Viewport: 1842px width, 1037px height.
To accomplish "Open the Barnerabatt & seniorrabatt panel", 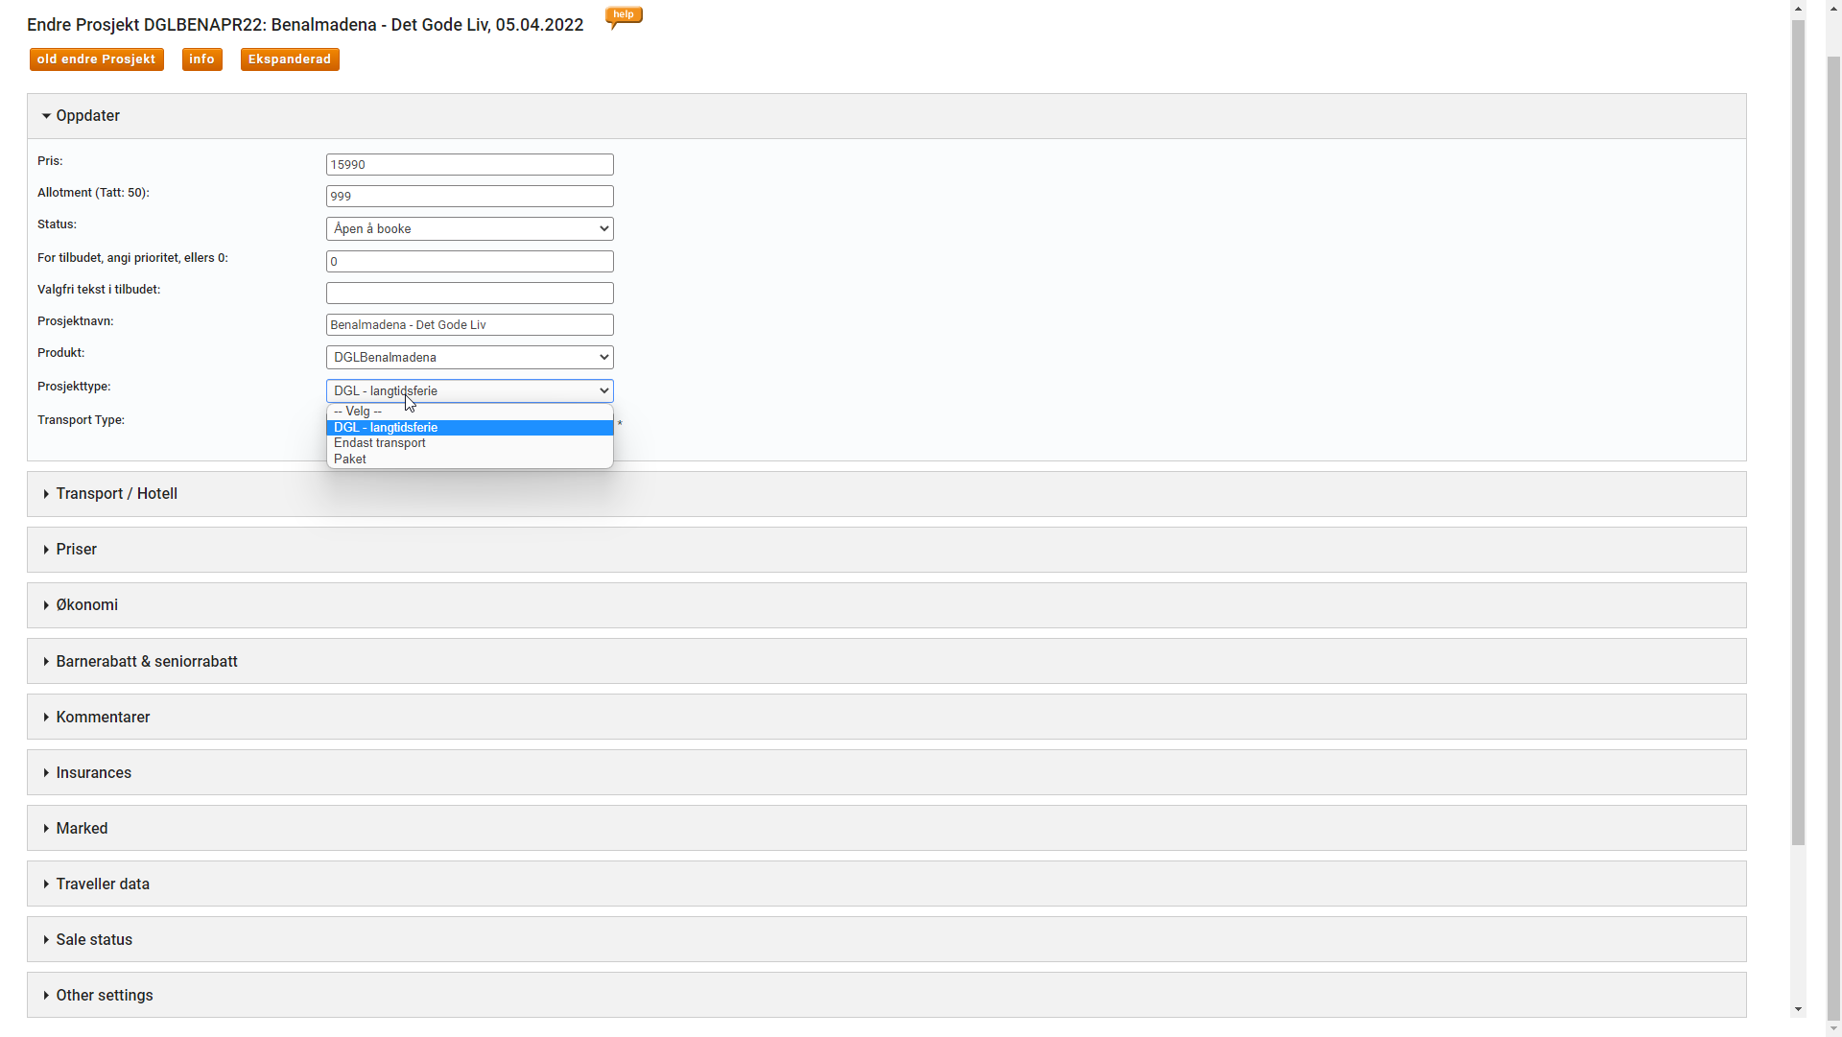I will pyautogui.click(x=146, y=662).
